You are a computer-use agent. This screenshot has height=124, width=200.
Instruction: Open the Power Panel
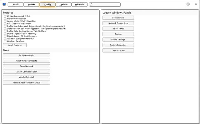click(x=118, y=29)
